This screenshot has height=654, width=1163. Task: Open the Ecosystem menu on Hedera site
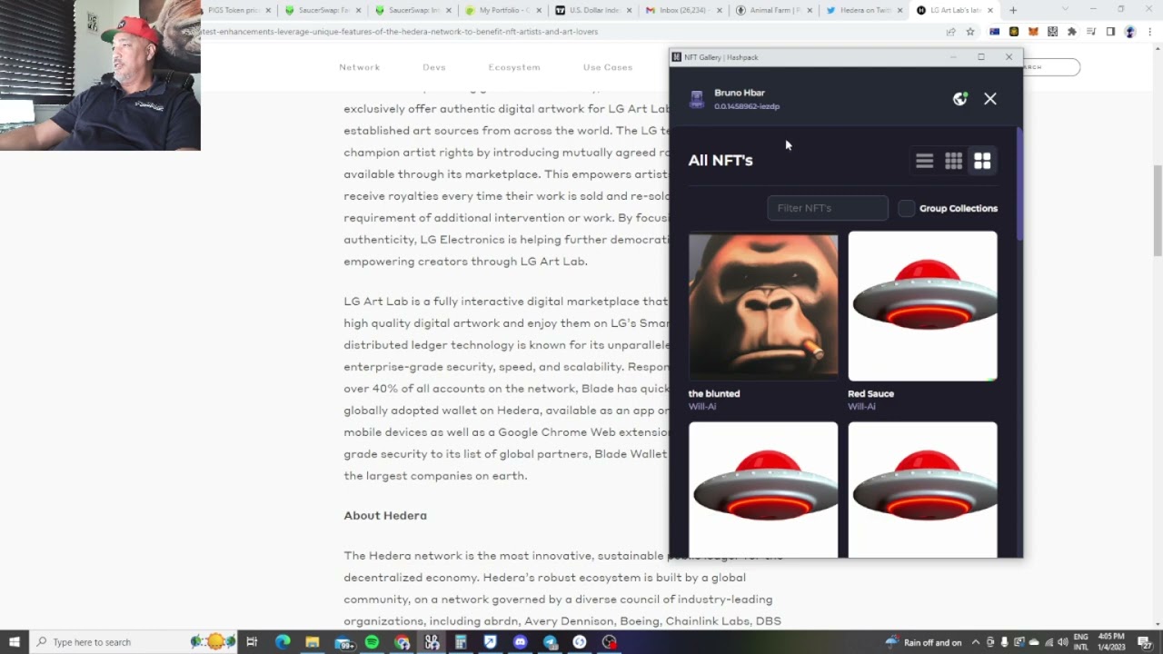[x=514, y=67]
